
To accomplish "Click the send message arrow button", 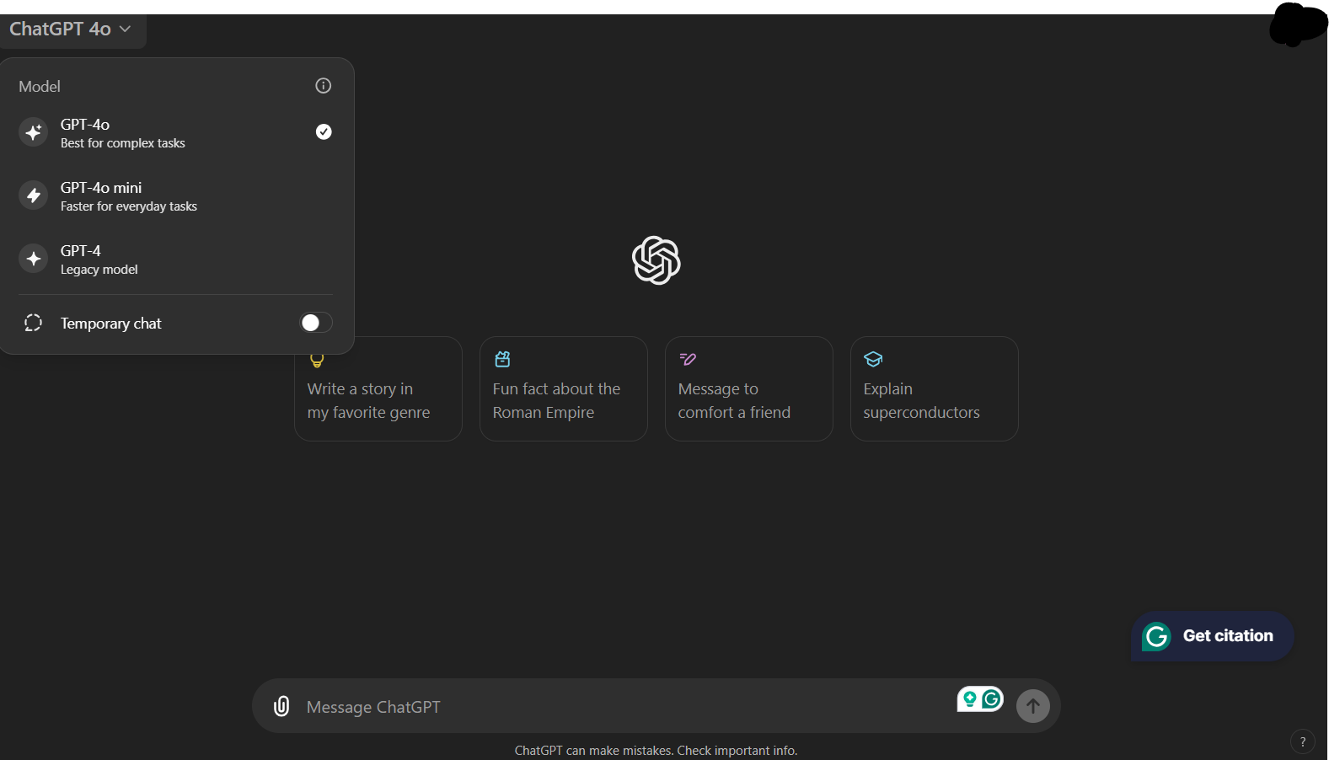I will (x=1033, y=706).
